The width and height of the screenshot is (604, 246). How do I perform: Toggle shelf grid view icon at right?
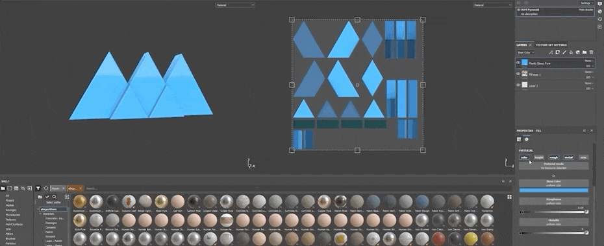pyautogui.click(x=510, y=197)
